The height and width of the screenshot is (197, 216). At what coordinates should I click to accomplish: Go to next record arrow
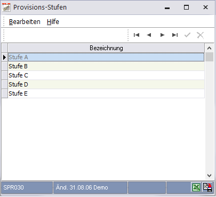162,35
